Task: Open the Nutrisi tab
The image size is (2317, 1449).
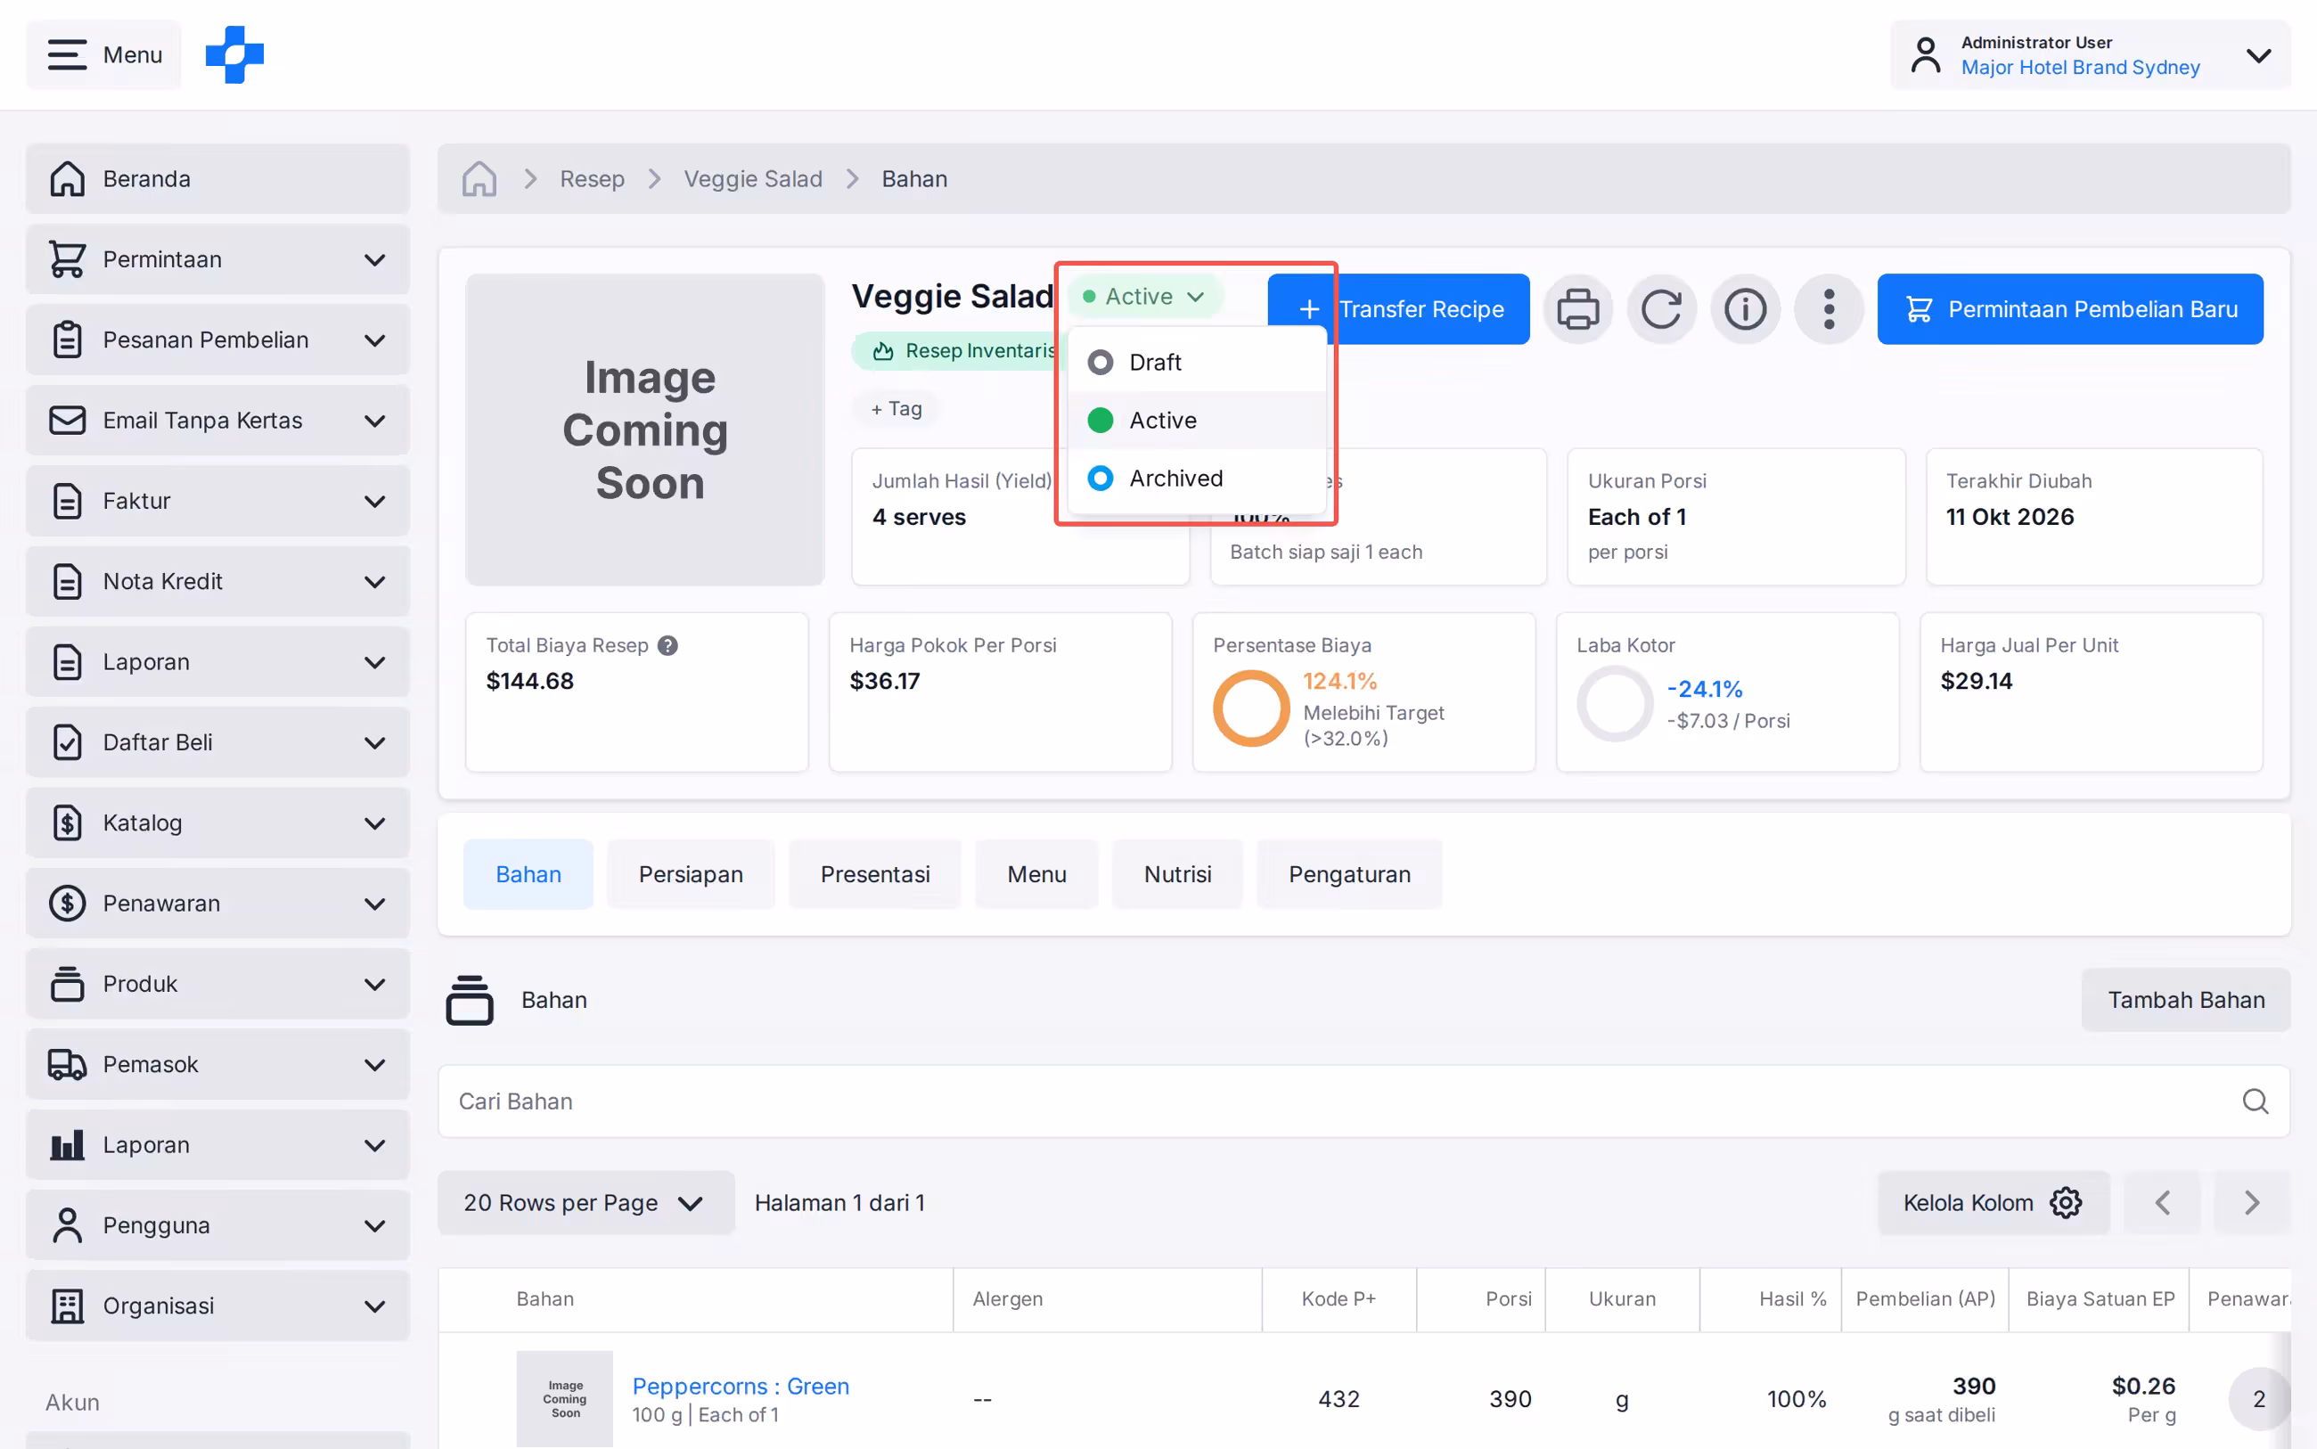Action: pos(1178,874)
